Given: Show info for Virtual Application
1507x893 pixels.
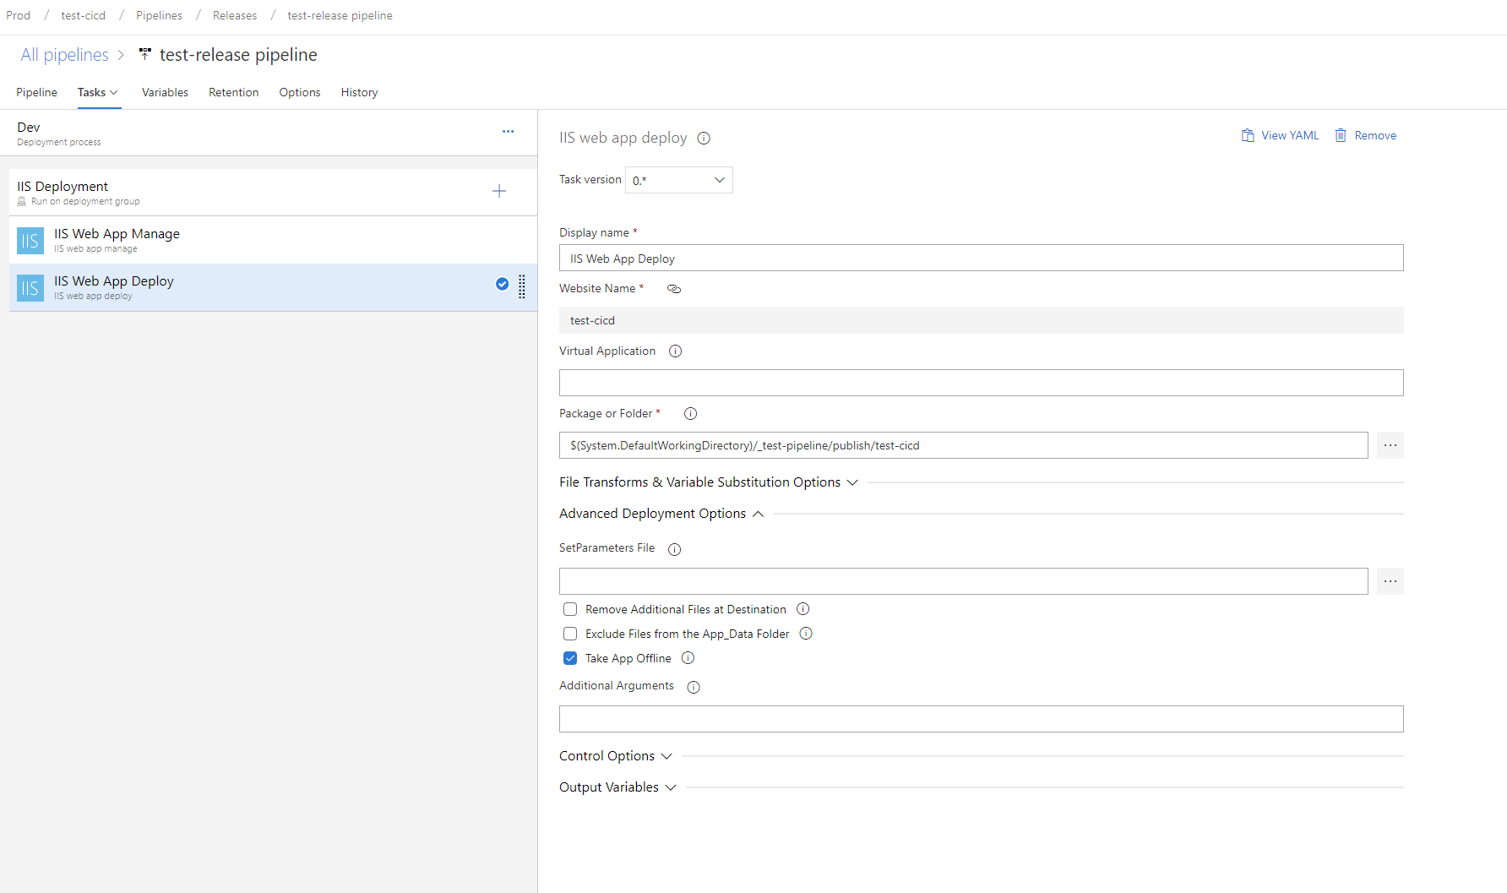Looking at the screenshot, I should tap(676, 351).
